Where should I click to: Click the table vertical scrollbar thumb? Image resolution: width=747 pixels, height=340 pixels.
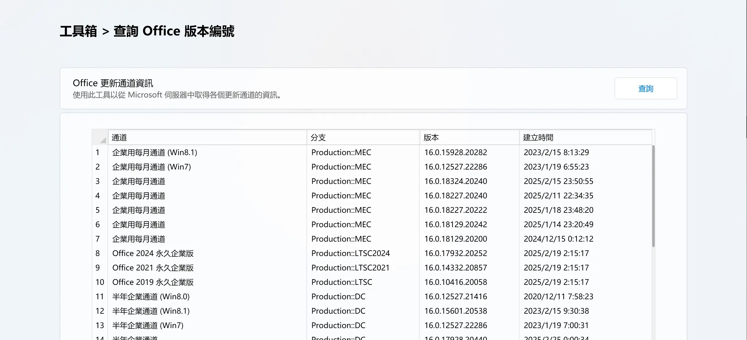[653, 196]
